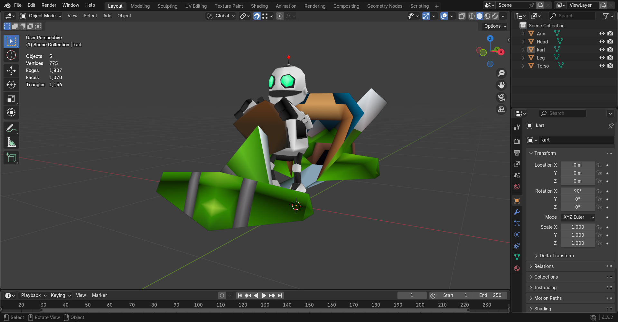
Task: Open the timeline Playback popover
Action: 33,295
